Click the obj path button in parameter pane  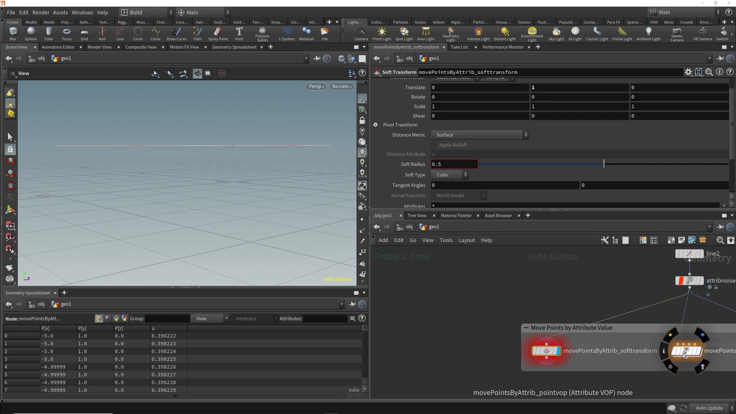coord(405,58)
